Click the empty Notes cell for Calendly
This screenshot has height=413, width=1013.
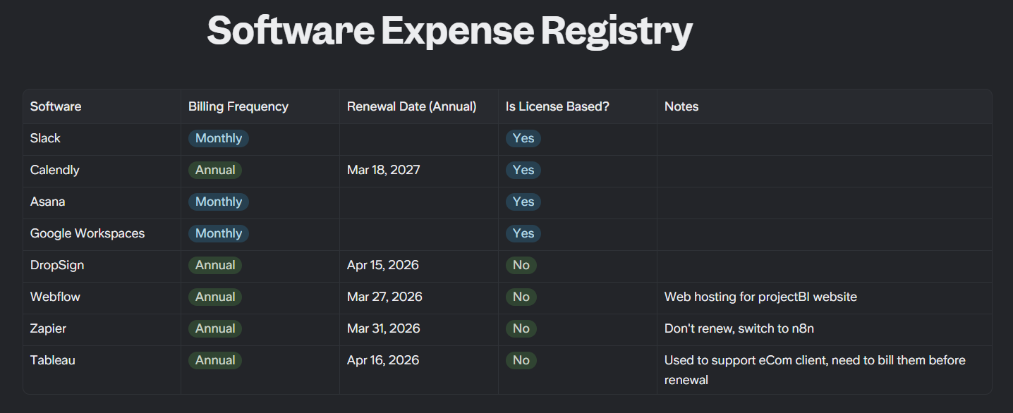point(825,171)
